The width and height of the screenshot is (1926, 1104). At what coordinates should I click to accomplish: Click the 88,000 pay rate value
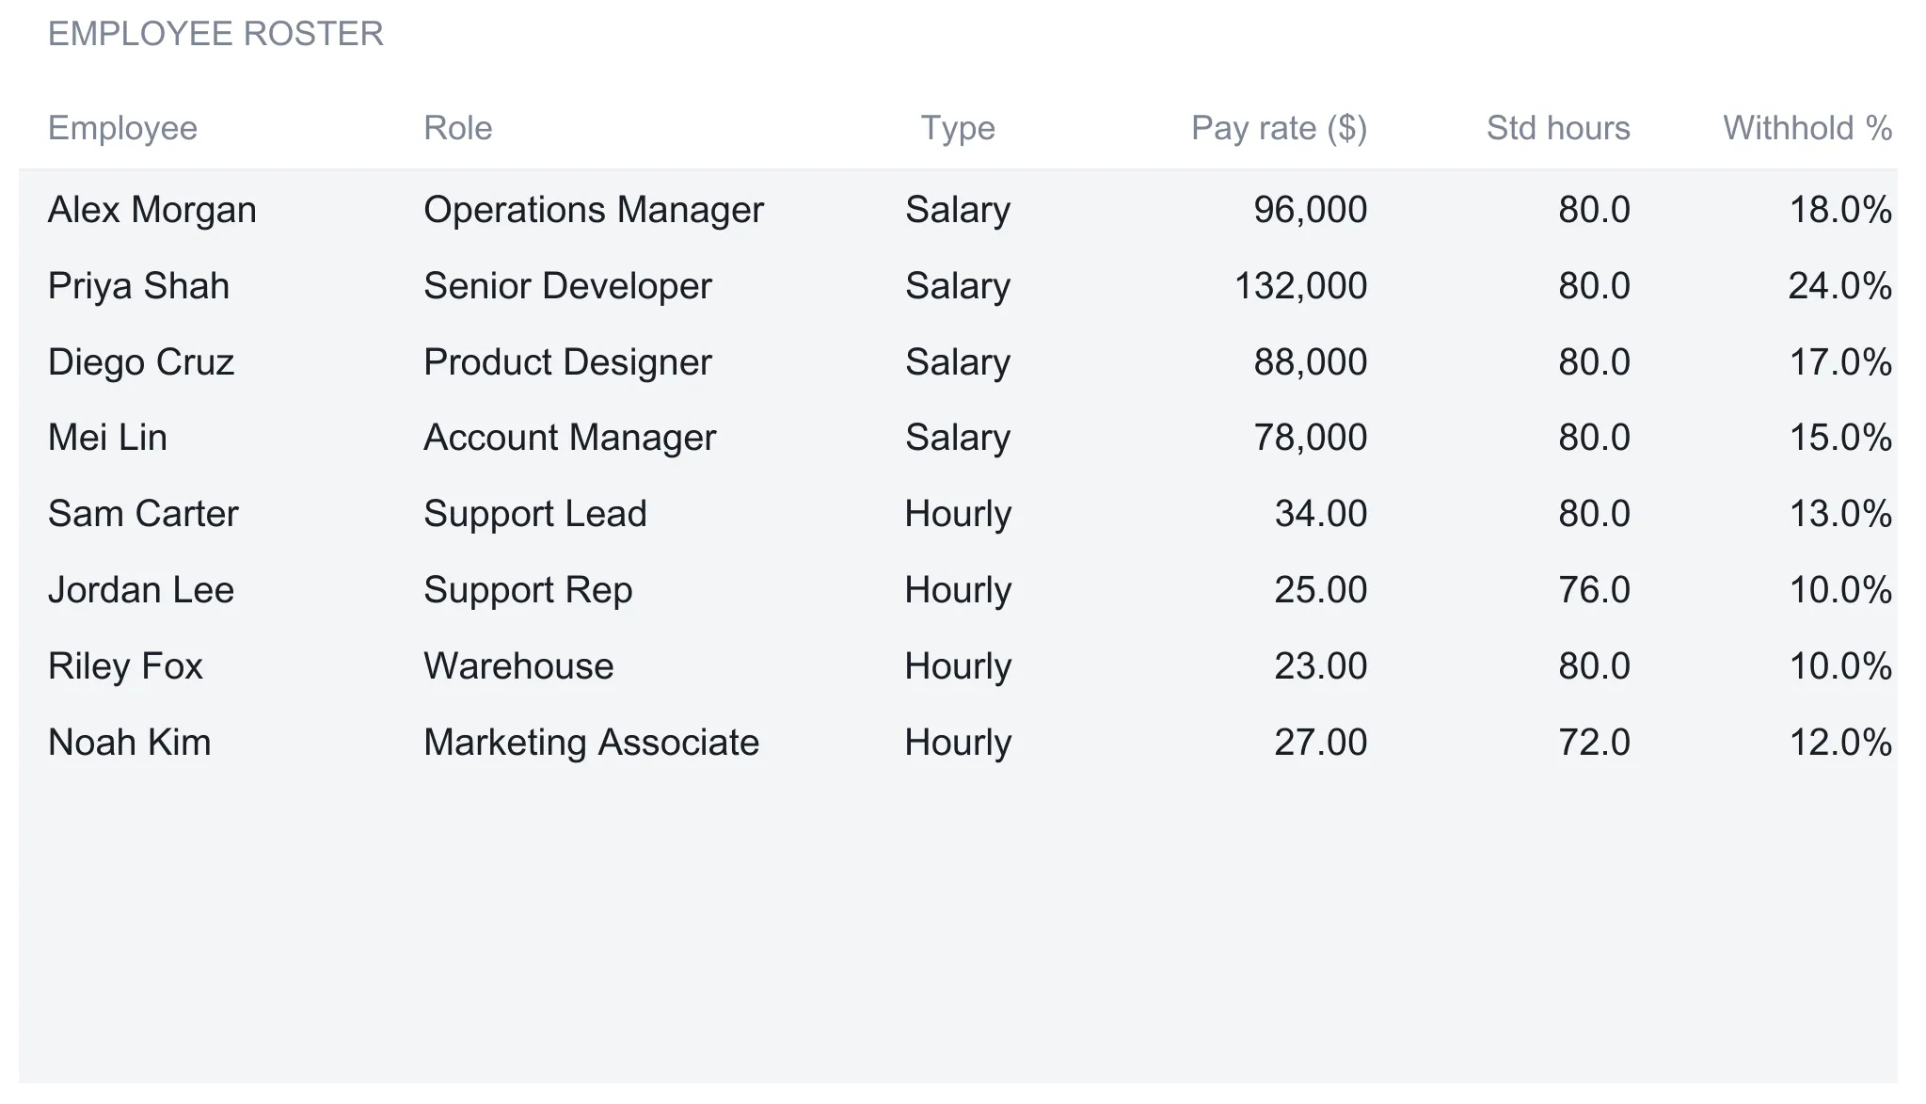(1311, 362)
